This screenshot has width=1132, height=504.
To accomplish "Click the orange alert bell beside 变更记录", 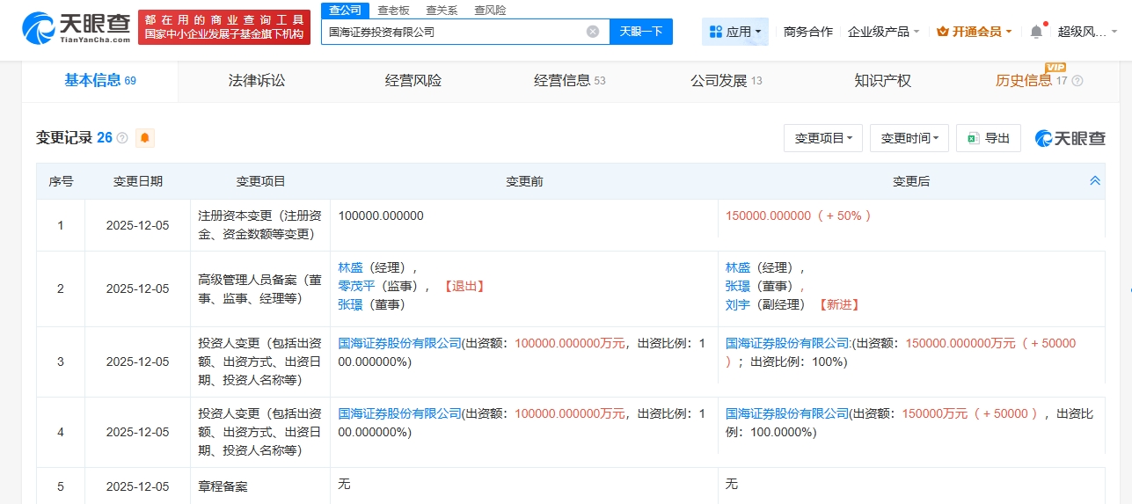I will point(144,138).
